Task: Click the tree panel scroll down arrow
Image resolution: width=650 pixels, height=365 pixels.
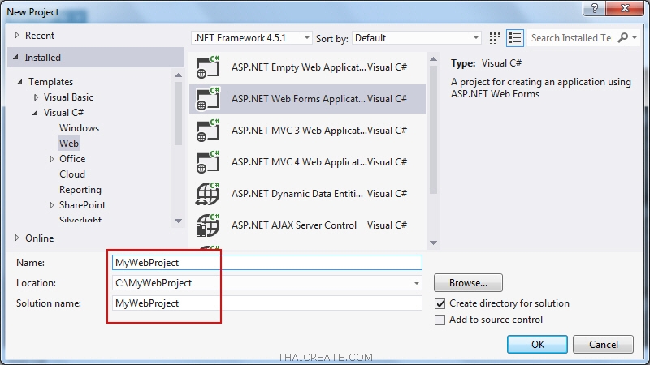Action: coord(178,221)
